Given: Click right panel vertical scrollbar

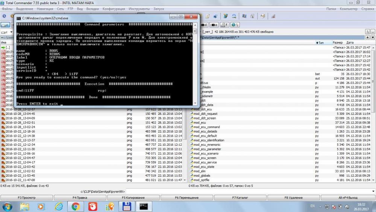Looking at the screenshot, I should [373, 114].
